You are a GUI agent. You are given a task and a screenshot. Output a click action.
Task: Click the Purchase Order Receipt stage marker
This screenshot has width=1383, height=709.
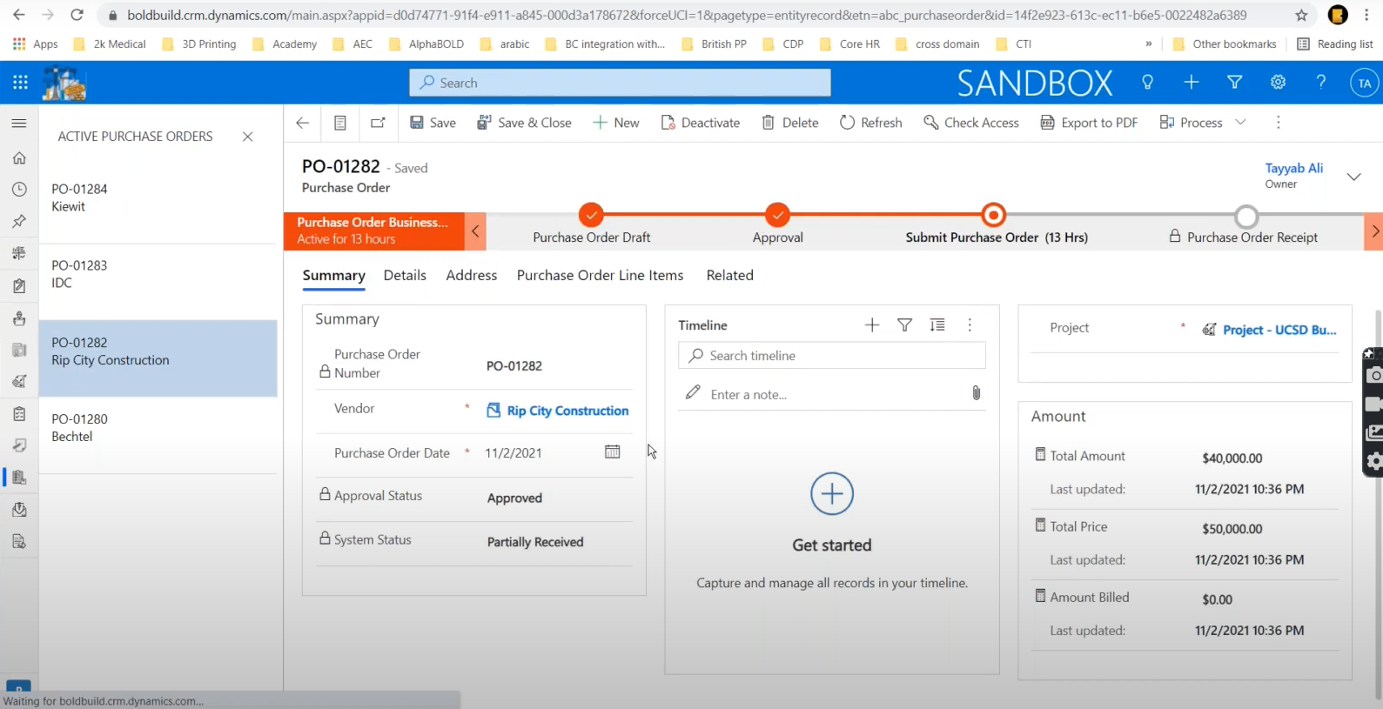1246,216
